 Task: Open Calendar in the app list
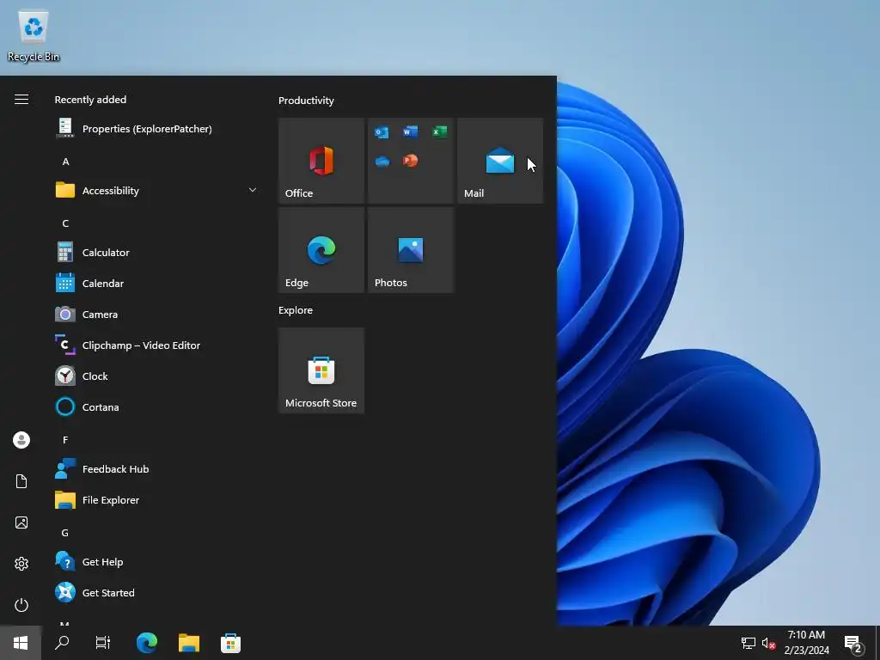click(157, 284)
